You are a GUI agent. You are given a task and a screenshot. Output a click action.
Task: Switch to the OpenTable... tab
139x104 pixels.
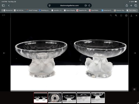(94, 10)
